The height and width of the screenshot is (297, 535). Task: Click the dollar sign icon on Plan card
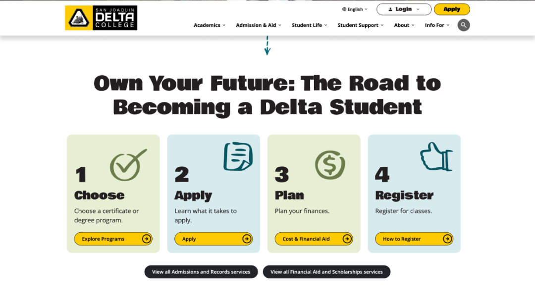[330, 165]
